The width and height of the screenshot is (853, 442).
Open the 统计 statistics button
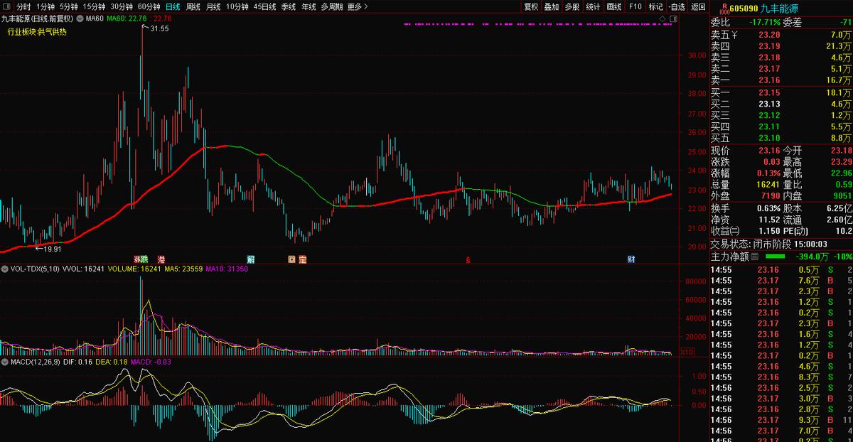click(x=593, y=6)
